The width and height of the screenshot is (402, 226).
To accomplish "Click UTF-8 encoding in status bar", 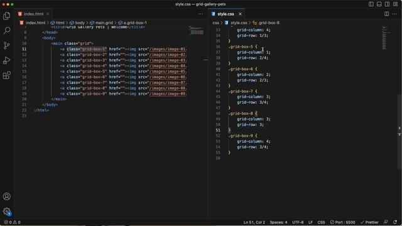I will point(298,222).
